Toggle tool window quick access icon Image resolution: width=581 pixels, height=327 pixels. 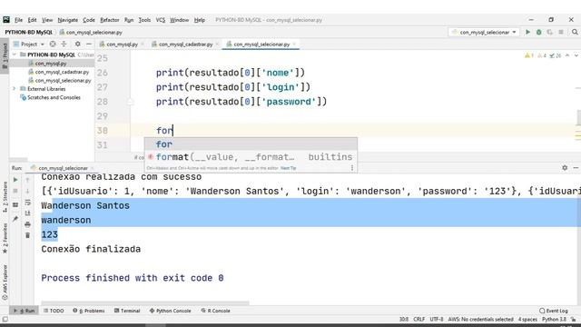tap(5, 319)
